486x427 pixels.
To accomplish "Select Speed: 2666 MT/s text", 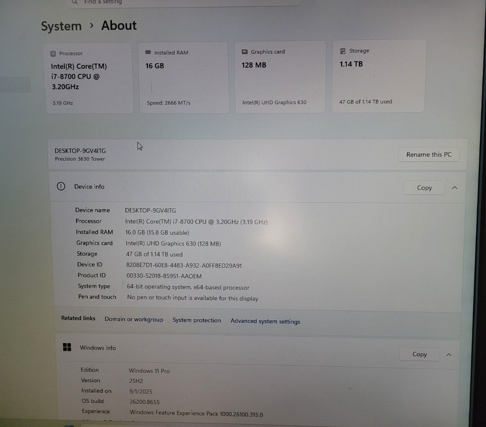I will click(169, 103).
